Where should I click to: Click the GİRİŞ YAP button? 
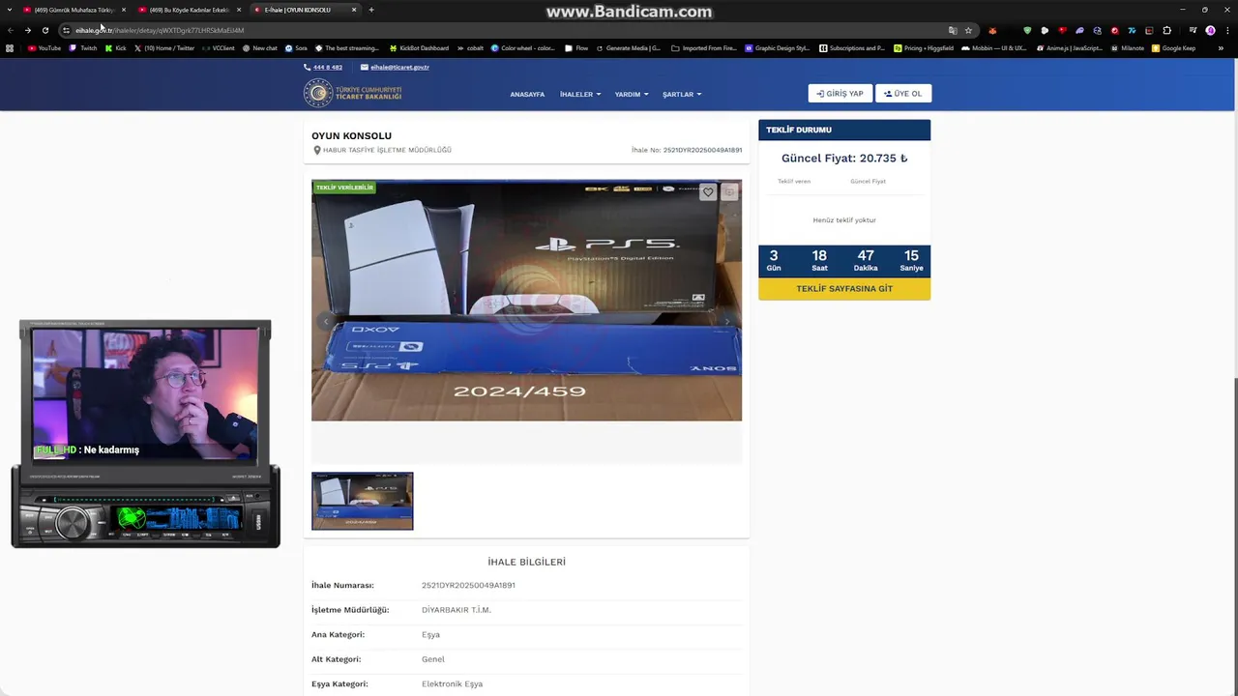[840, 94]
